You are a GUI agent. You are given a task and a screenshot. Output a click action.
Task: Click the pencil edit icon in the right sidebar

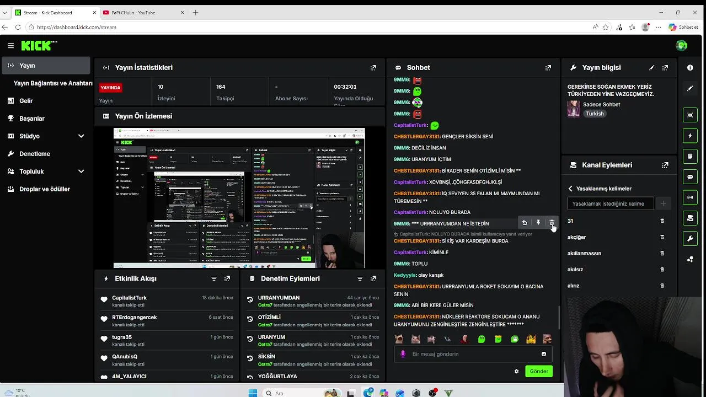click(x=690, y=88)
